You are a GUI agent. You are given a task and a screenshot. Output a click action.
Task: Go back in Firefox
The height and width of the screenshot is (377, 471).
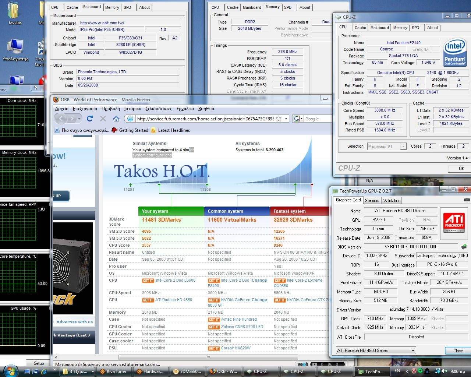coord(61,119)
